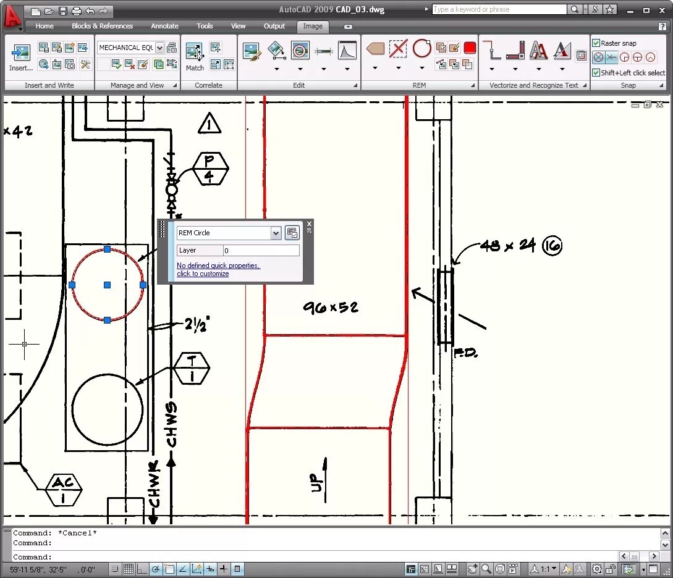Click command window scroll-down arrow
The height and width of the screenshot is (578, 673).
(665, 545)
